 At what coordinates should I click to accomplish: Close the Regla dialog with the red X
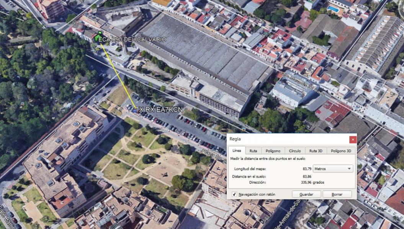[353, 140]
